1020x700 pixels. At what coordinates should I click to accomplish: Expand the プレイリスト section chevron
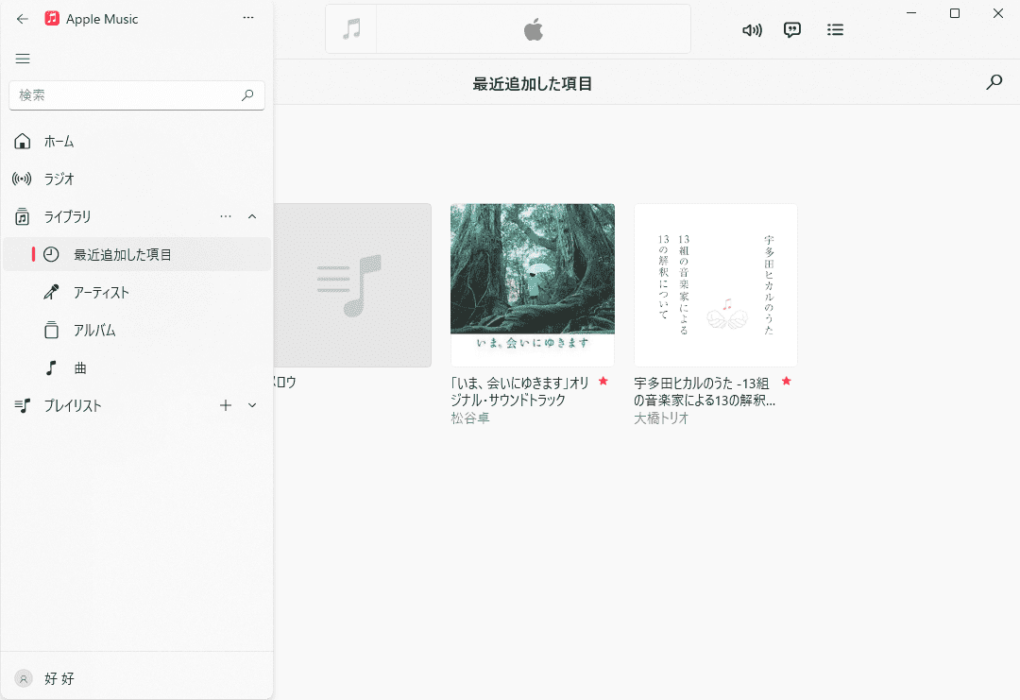click(x=252, y=405)
